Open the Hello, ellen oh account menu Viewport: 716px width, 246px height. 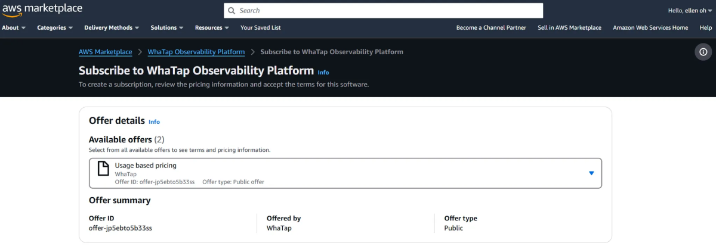[691, 10]
